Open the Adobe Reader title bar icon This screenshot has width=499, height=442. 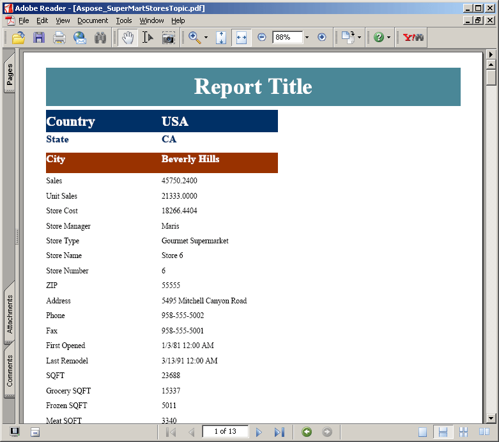tap(8, 8)
